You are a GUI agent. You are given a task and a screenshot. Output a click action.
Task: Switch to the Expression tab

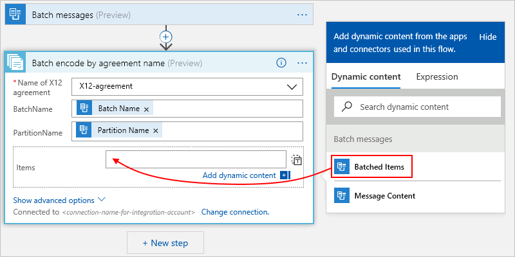point(437,76)
